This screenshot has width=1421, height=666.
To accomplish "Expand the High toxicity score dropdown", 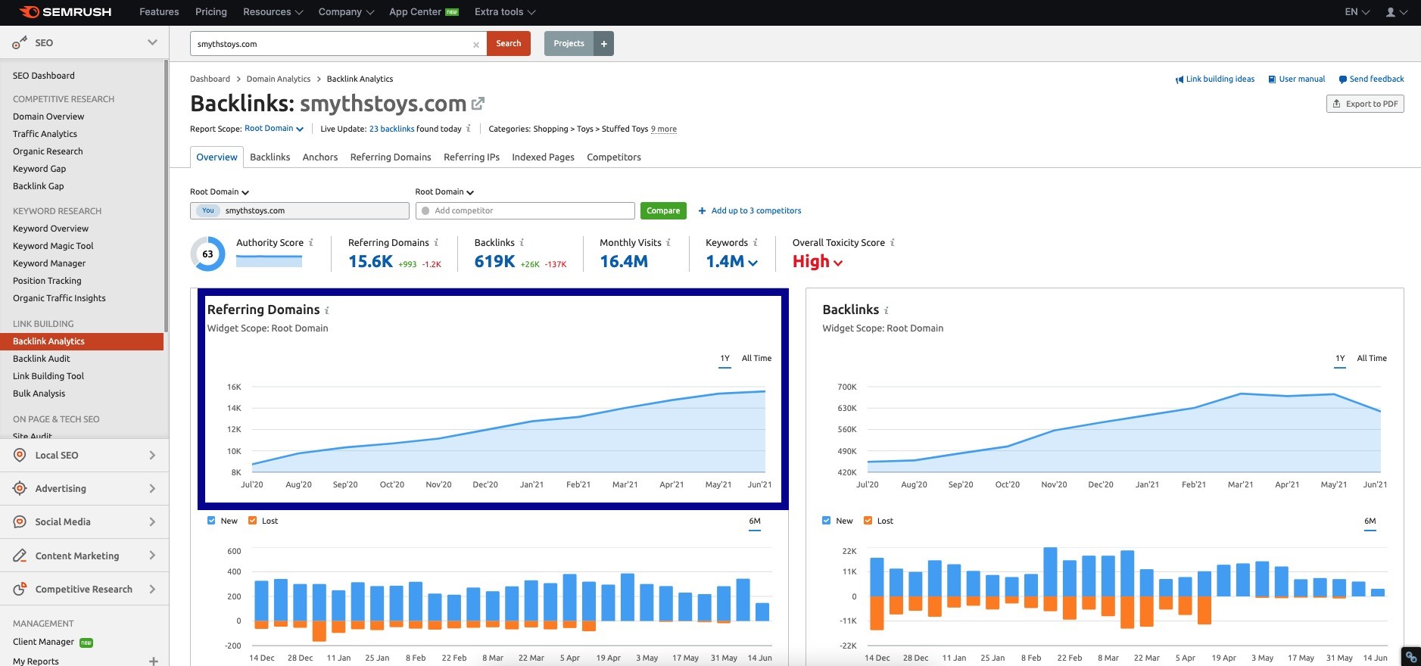I will coord(818,262).
